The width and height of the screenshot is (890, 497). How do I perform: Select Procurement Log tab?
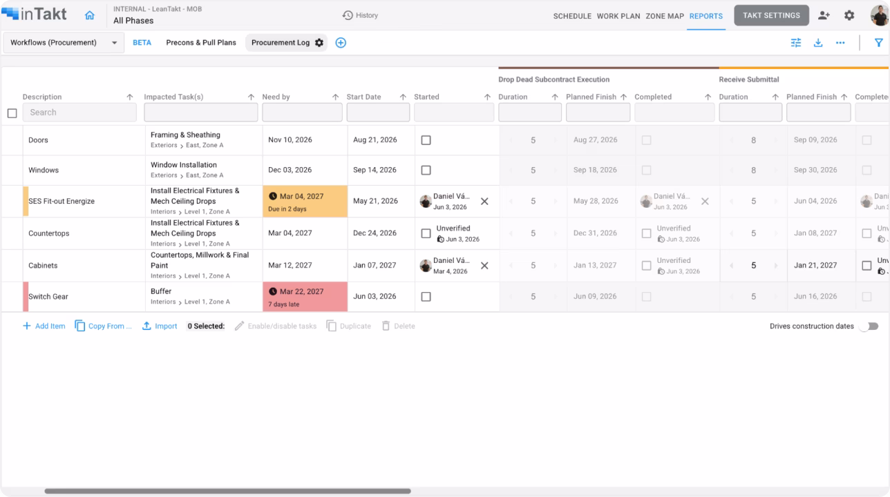[x=281, y=43]
